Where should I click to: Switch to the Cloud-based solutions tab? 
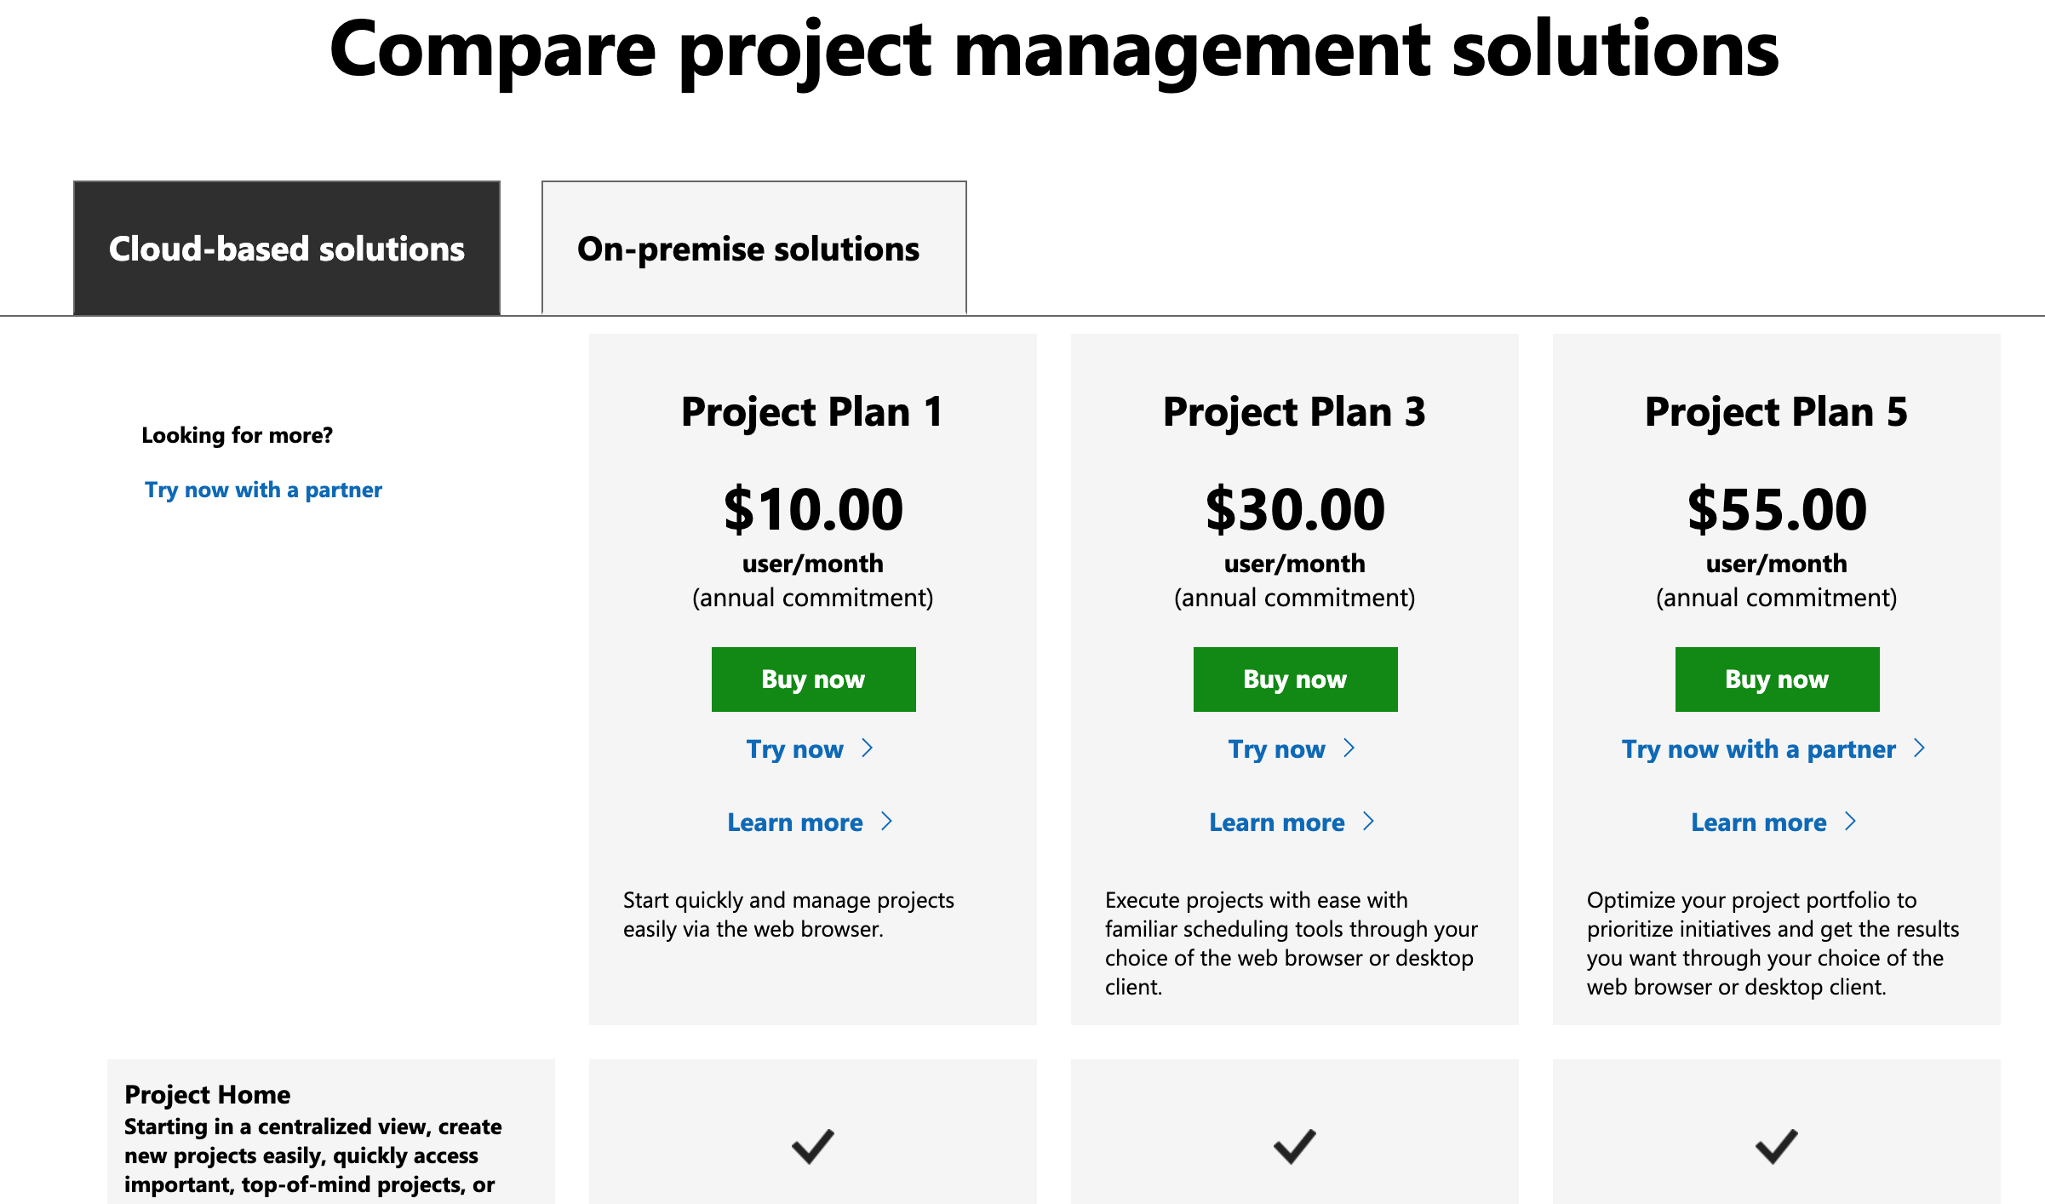[x=287, y=248]
